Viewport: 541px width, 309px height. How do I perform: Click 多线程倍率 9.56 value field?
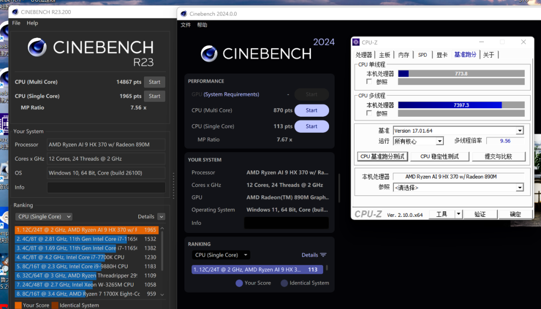pyautogui.click(x=505, y=141)
